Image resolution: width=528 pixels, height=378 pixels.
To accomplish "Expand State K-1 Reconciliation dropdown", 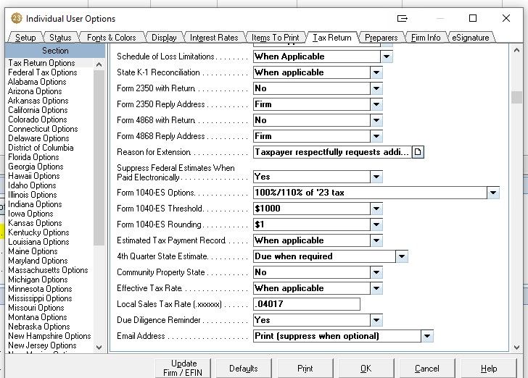I will tap(376, 72).
